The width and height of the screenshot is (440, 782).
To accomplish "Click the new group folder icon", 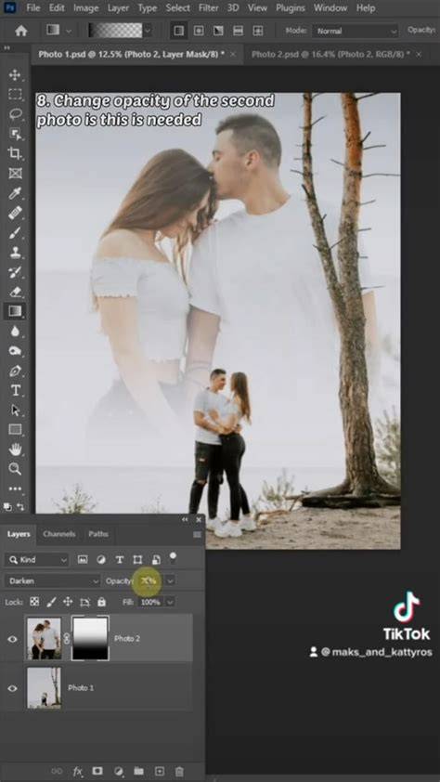I will point(138,771).
